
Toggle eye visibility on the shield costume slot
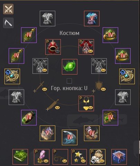click(103, 89)
